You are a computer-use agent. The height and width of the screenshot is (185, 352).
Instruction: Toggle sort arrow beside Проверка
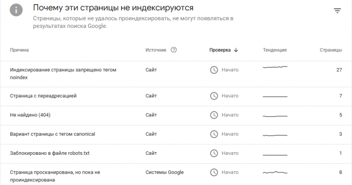tap(236, 50)
